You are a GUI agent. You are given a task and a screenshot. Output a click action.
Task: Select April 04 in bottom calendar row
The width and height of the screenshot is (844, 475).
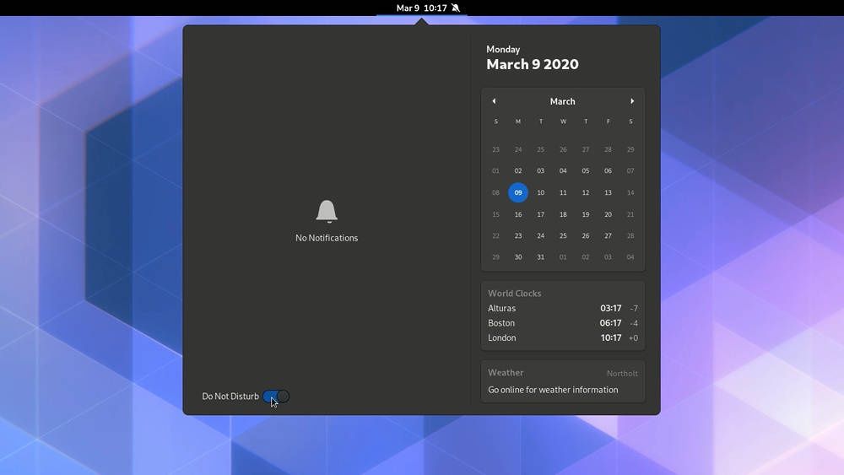tap(630, 257)
